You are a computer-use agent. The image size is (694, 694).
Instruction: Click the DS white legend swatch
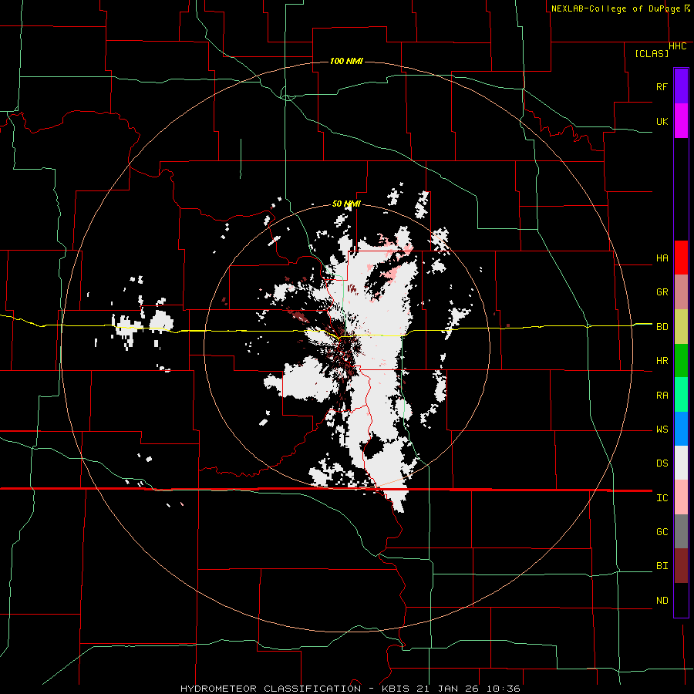point(681,463)
